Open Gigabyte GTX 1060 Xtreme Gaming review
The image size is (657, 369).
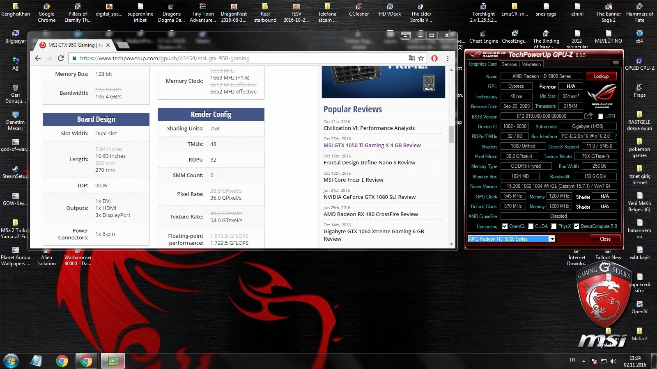click(374, 235)
